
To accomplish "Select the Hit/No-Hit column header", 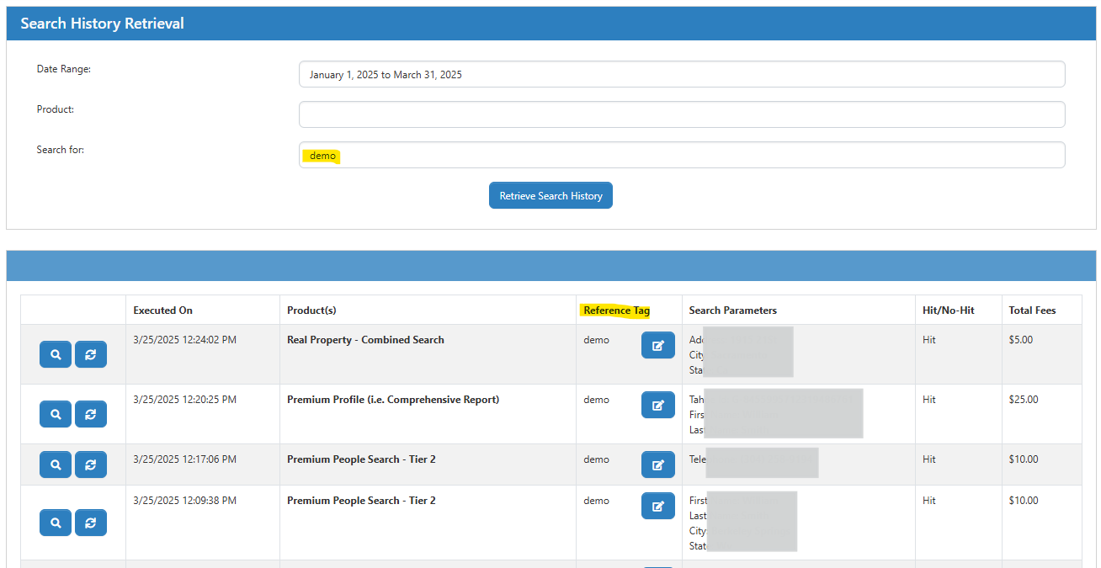I will [948, 311].
